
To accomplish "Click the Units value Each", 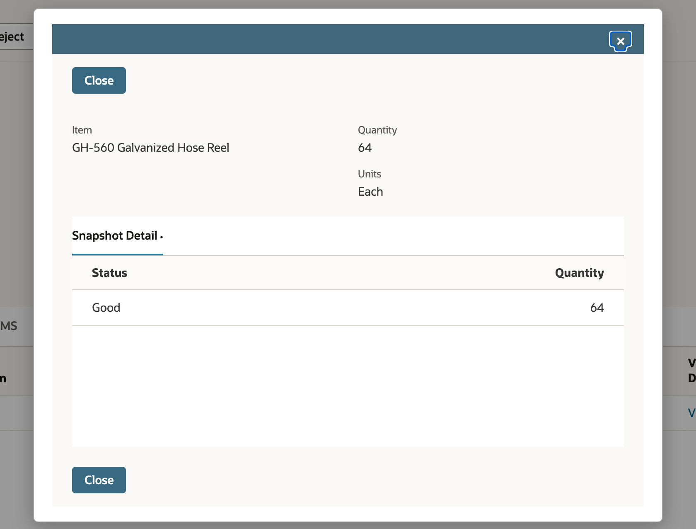I will point(370,192).
